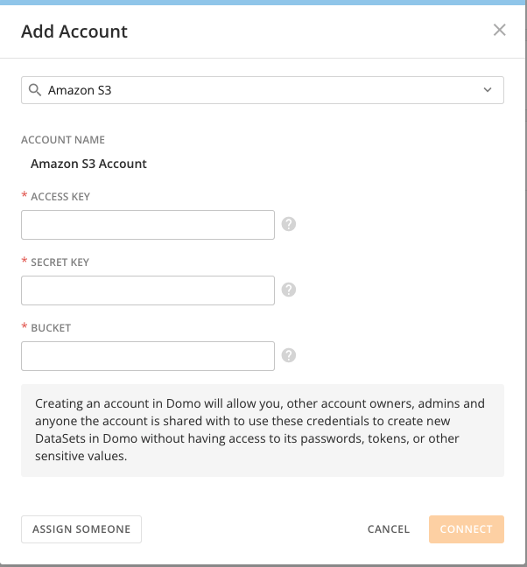Open the Amazon S3 connector selector
Viewport: 527px width, 567px height.
263,90
